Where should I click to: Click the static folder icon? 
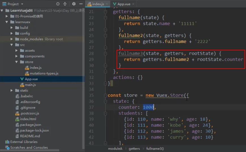coord(17,91)
